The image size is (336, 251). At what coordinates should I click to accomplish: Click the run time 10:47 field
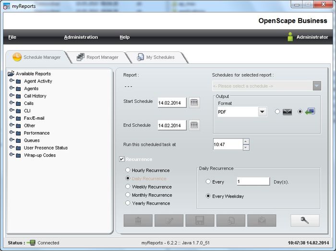(228, 144)
